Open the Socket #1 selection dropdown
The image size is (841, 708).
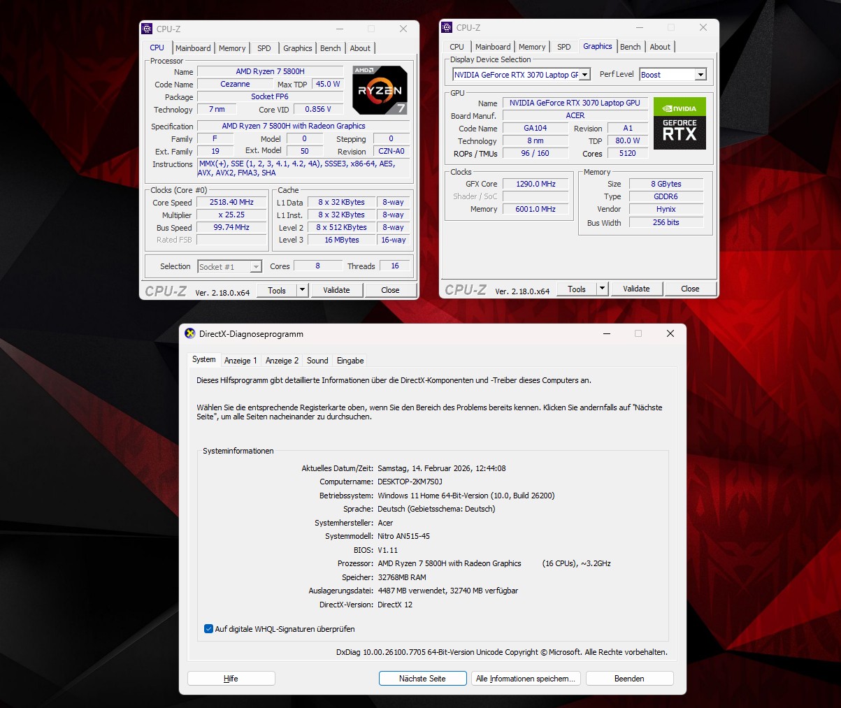coord(256,267)
